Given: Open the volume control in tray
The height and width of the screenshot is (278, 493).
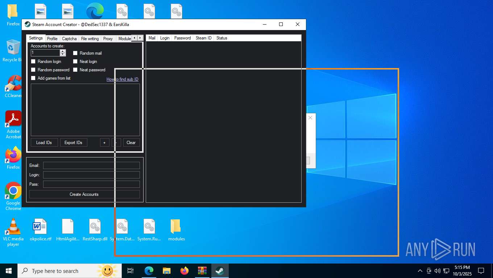Looking at the screenshot, I should 438,271.
